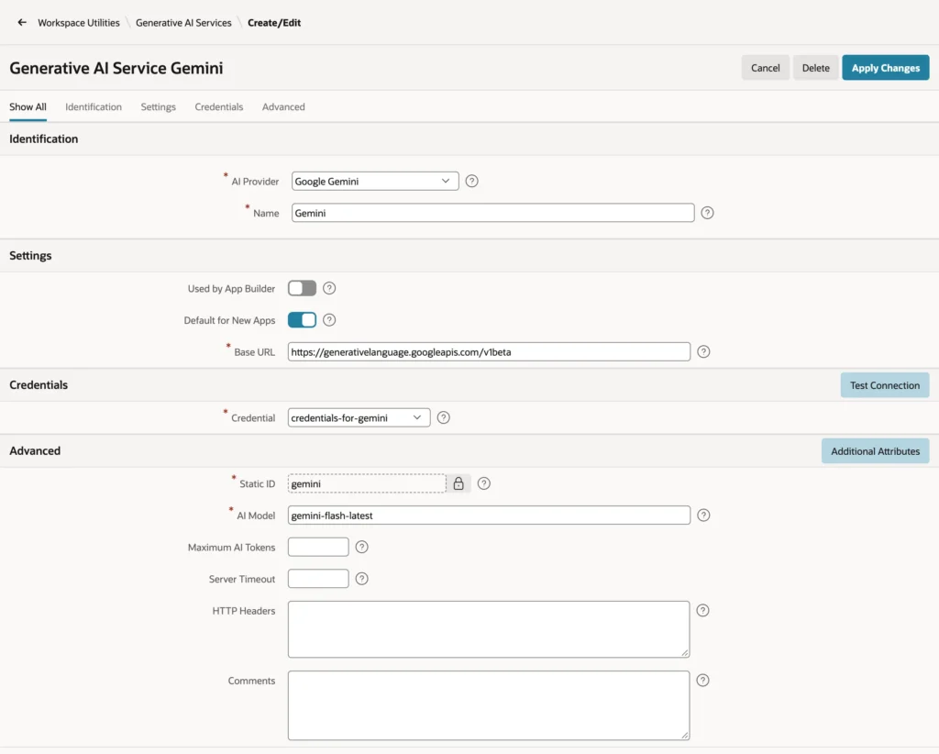
Task: Open Additional Attributes
Action: pos(875,451)
